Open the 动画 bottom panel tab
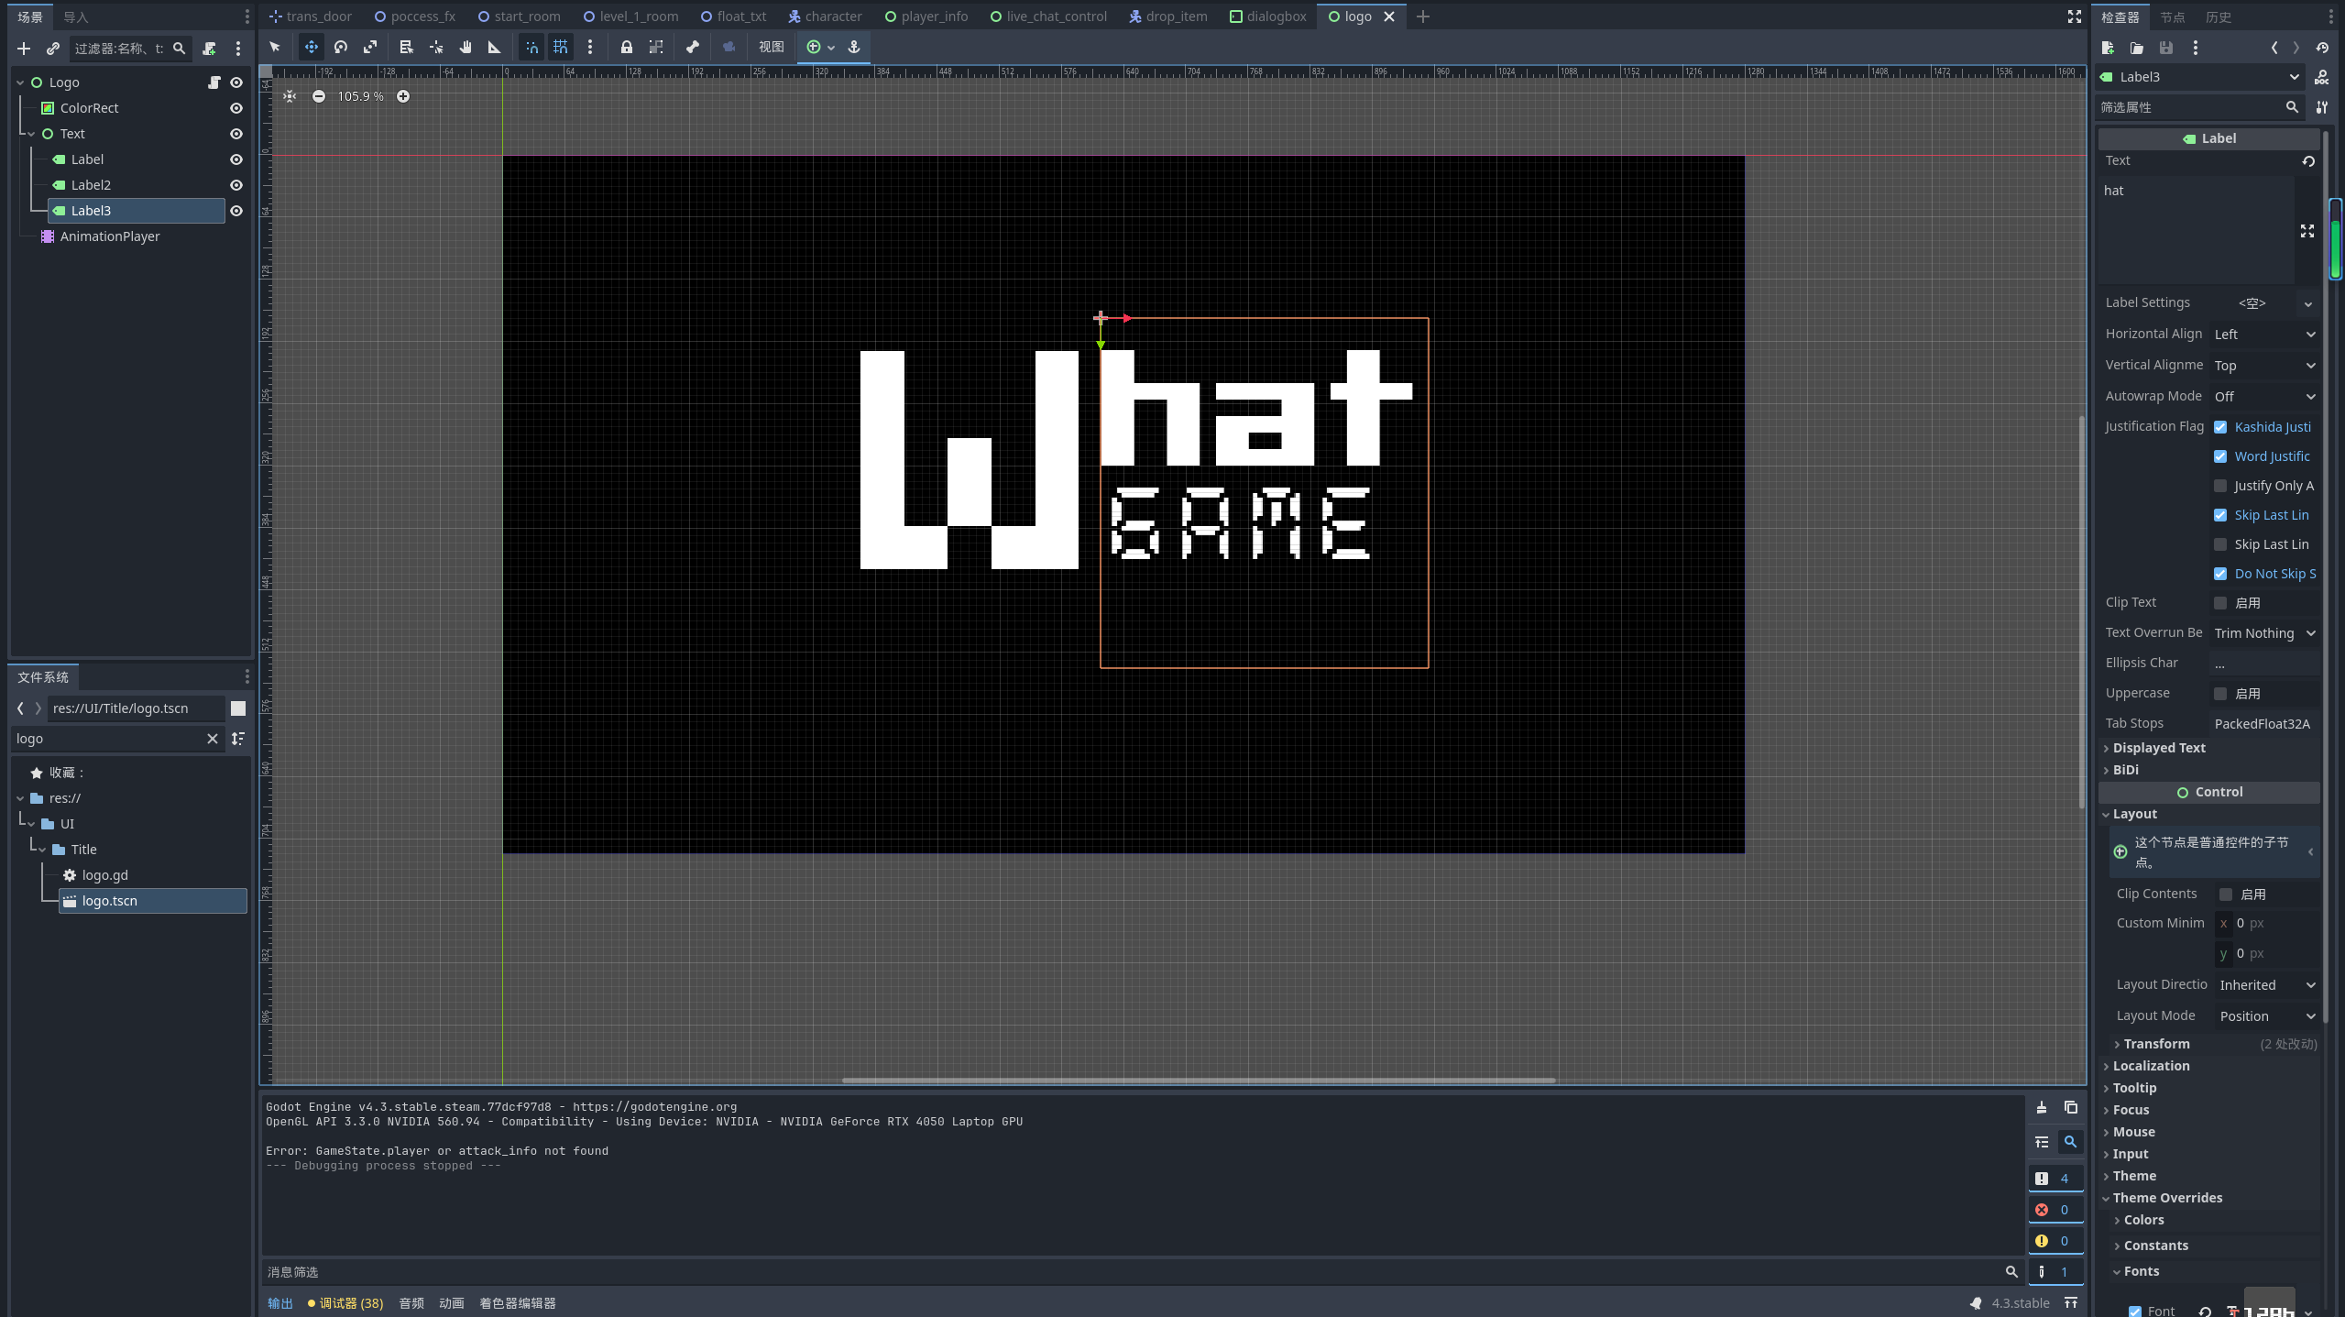This screenshot has height=1317, width=2345. point(452,1303)
